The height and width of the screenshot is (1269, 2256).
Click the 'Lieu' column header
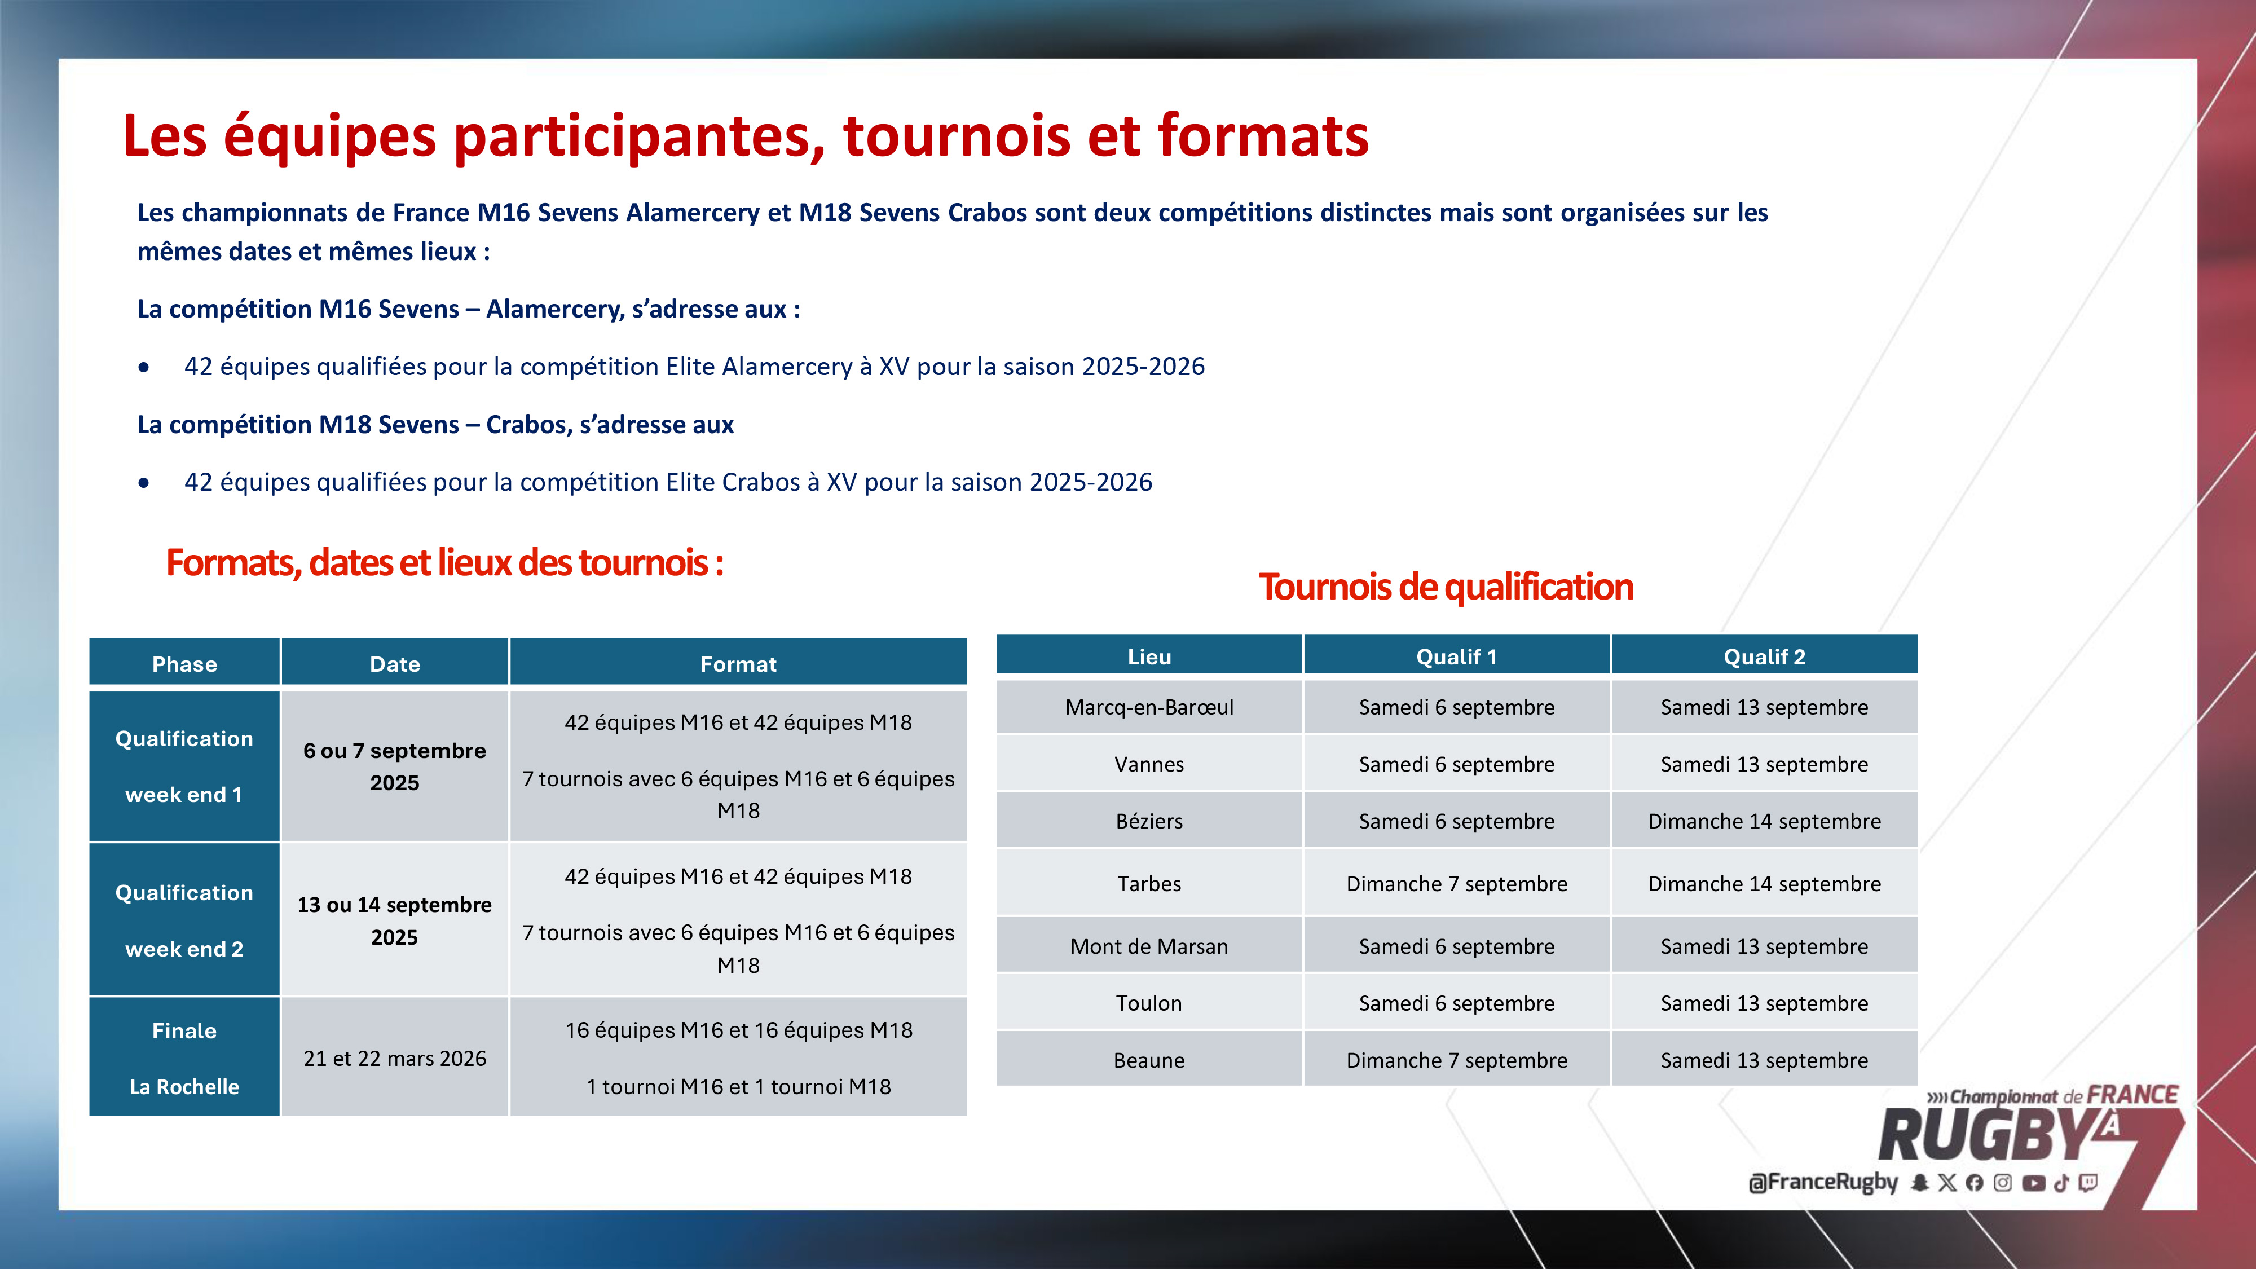[1149, 655]
